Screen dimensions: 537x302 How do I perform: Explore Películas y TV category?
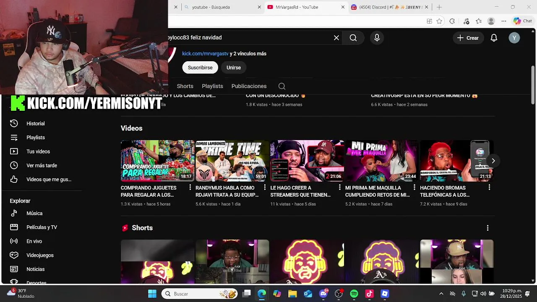(42, 227)
